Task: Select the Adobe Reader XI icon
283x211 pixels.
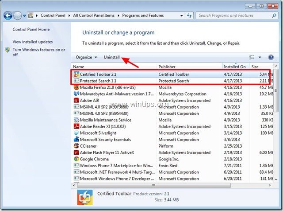Action: pos(76,126)
